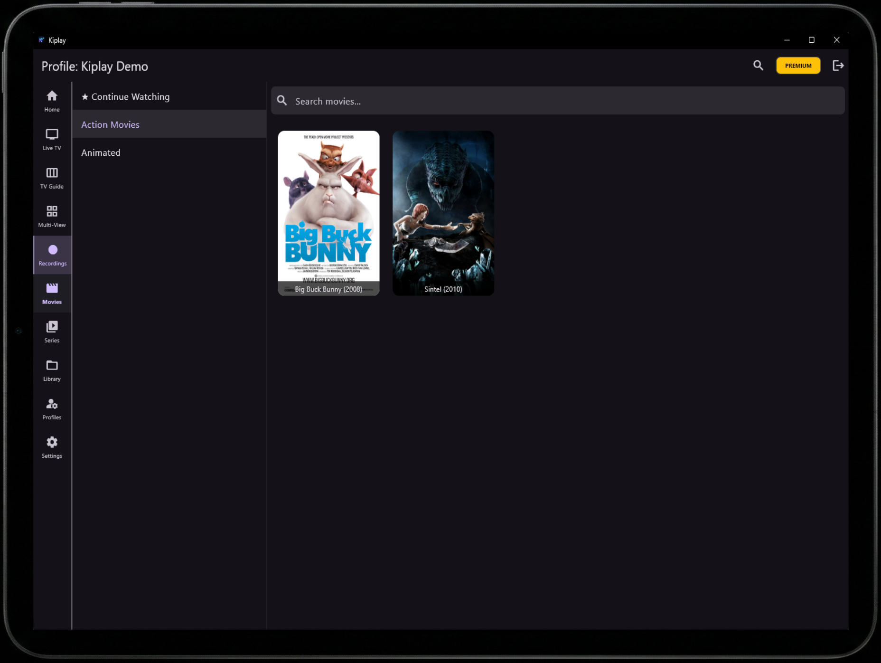
Task: Maximize the Kiplay window
Action: [x=811, y=40]
